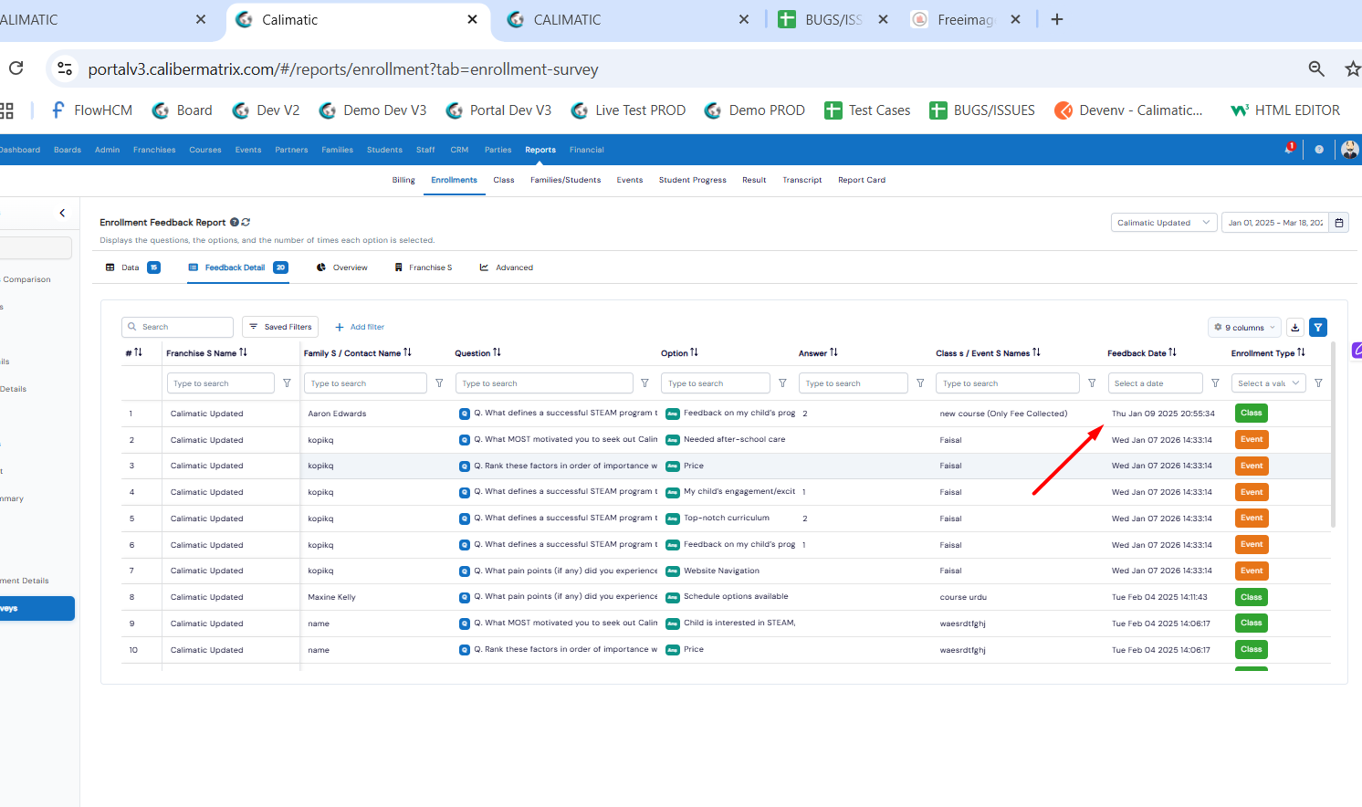Open the Student Progress report tab

point(692,180)
